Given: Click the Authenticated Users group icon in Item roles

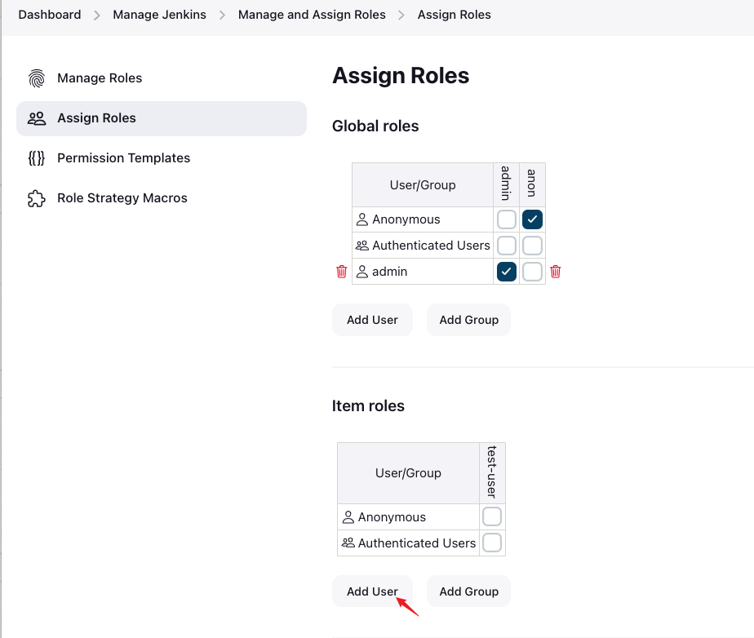Looking at the screenshot, I should pos(348,543).
